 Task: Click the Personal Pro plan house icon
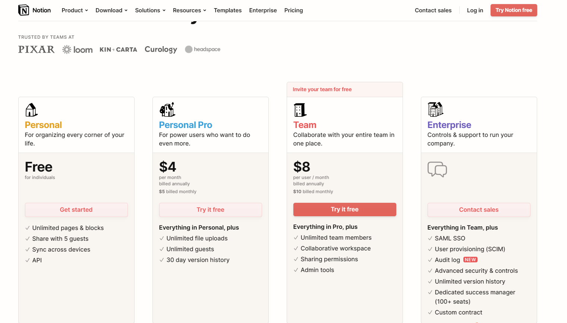point(167,109)
